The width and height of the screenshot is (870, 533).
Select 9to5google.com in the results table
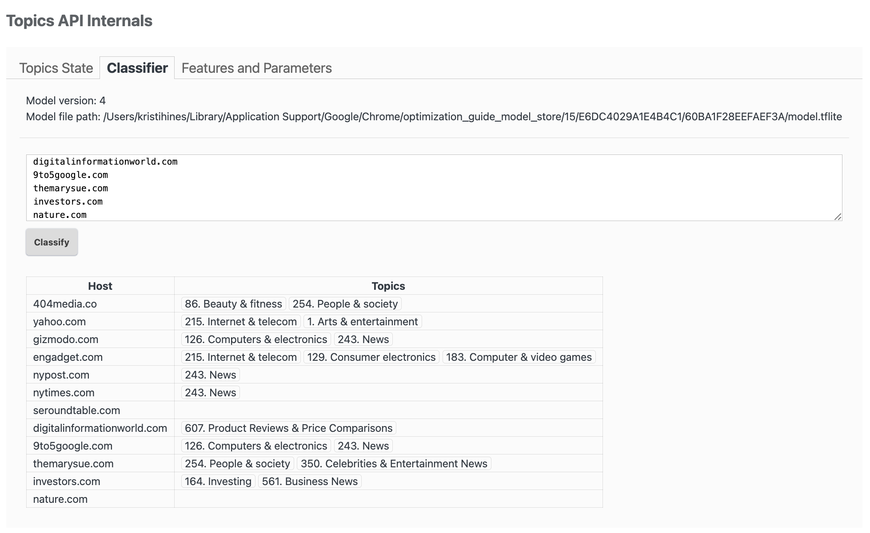[100, 446]
